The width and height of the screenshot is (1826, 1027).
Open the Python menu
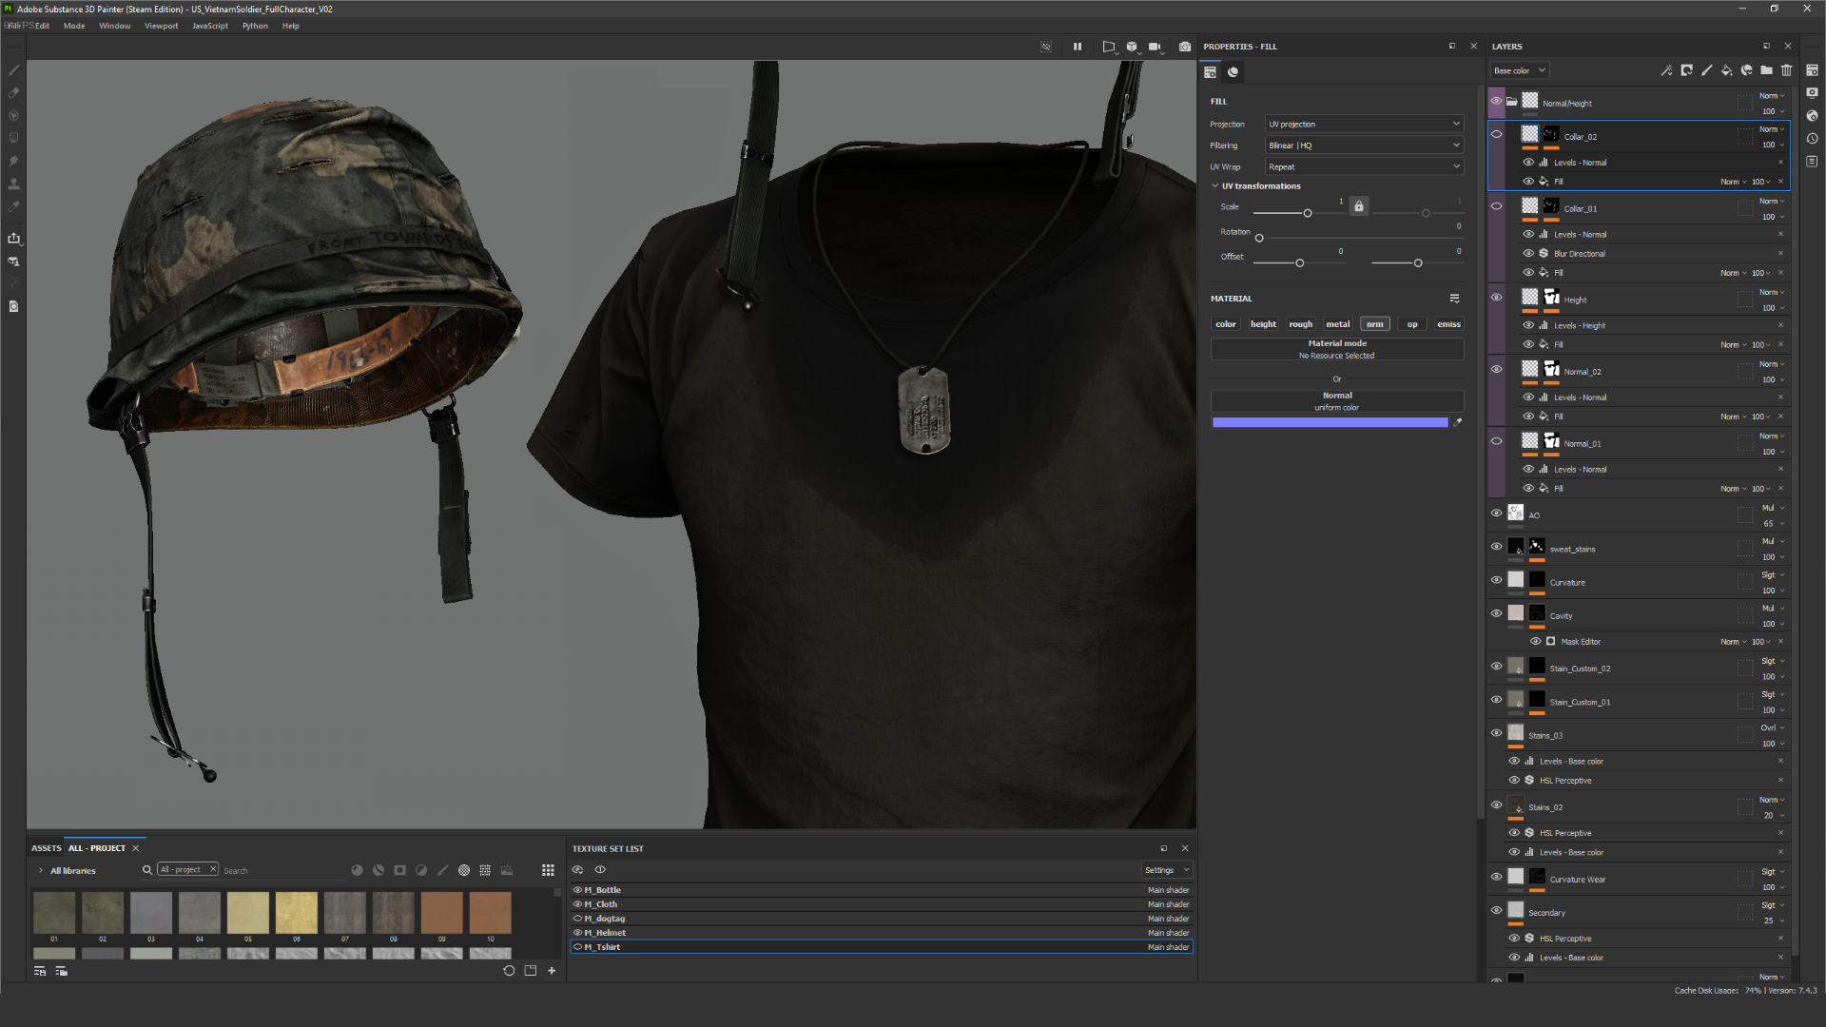[x=254, y=26]
